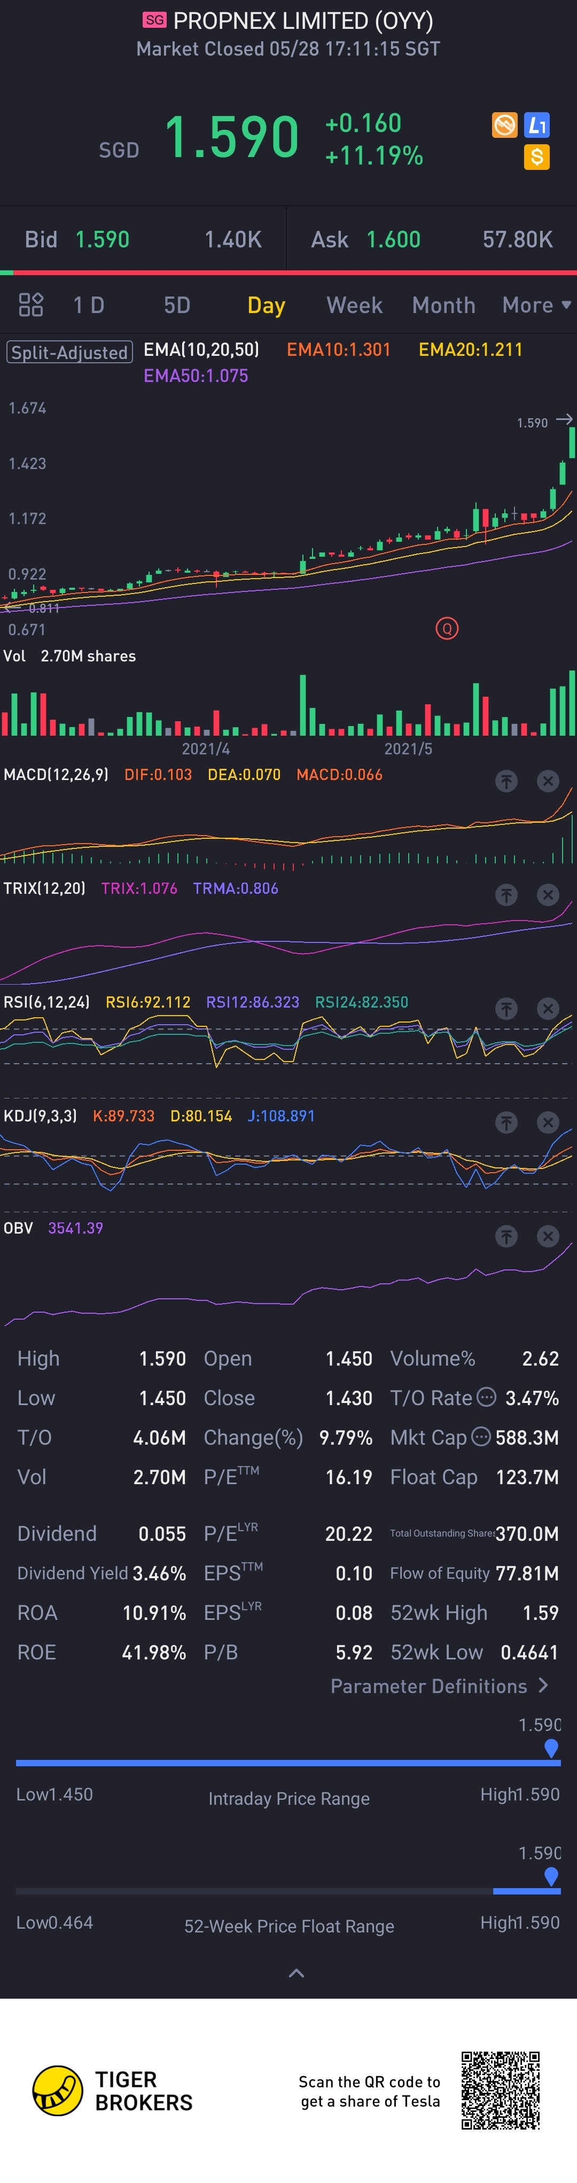
Task: Switch chart to 1 D view
Action: tap(89, 305)
